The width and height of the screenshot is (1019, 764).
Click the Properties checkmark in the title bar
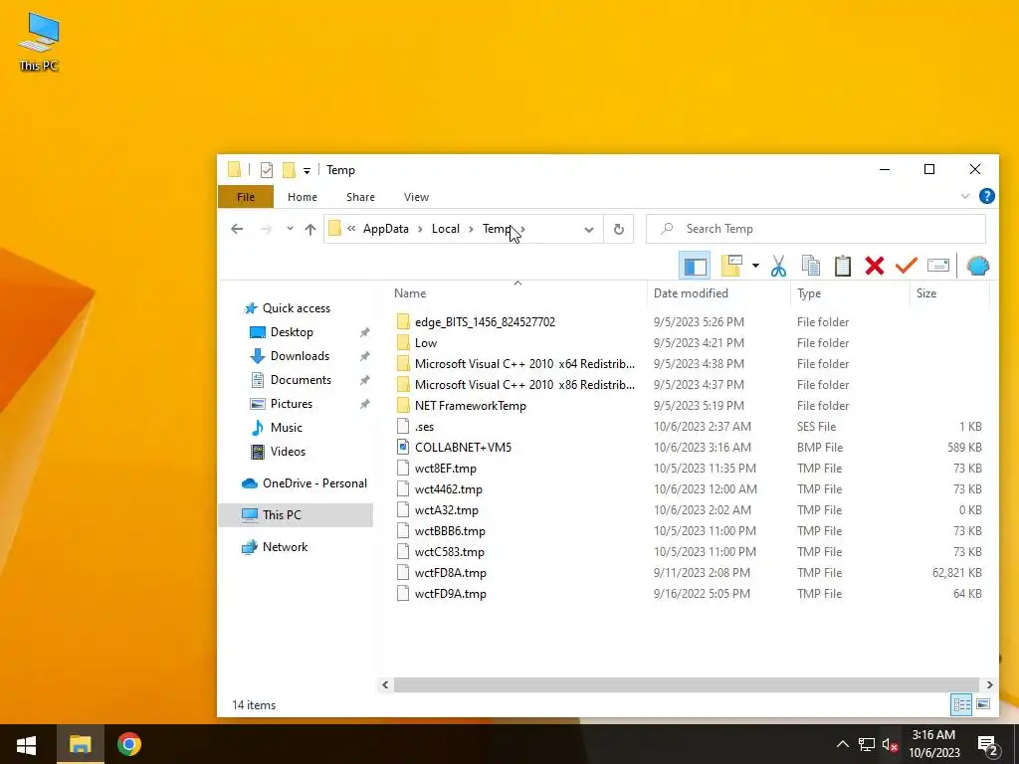tap(267, 170)
